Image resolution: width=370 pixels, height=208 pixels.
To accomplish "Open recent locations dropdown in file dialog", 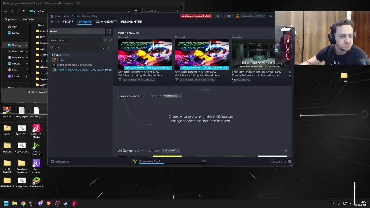I will (x=18, y=11).
